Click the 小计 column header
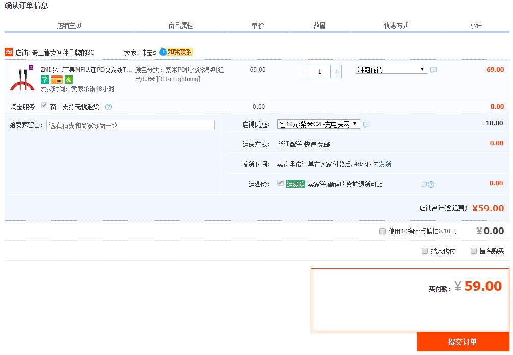The image size is (513, 355). [476, 26]
